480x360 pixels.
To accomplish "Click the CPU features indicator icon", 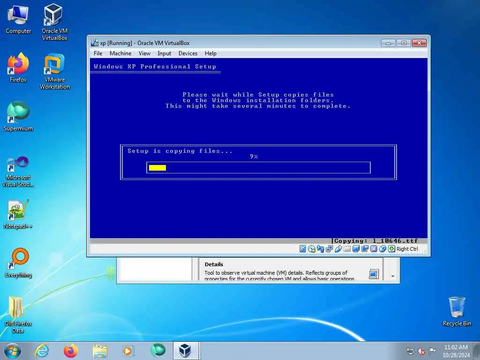I will tap(374, 249).
